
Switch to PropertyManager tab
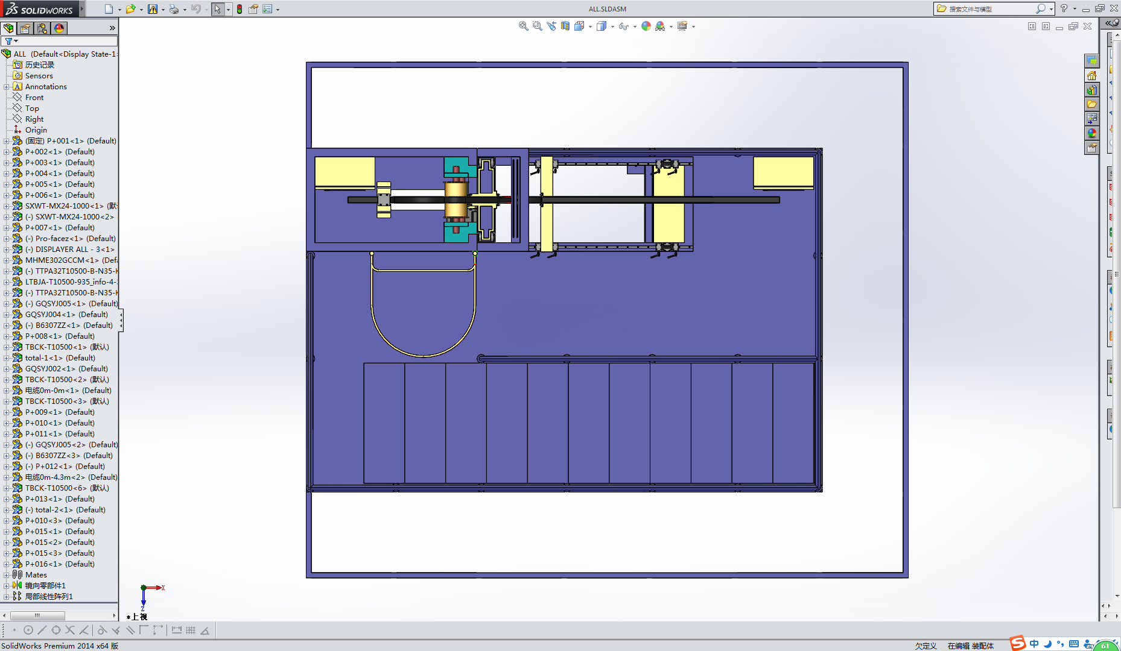(25, 28)
